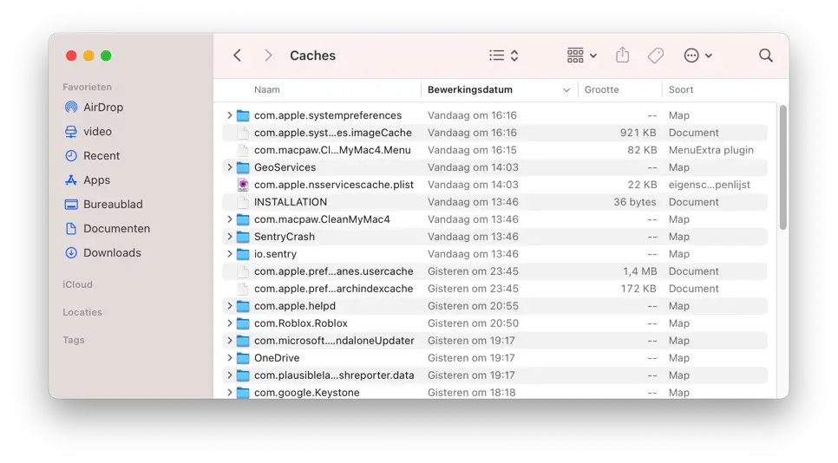Screen dimensions: 838x463
Task: Click the vertical scrollbar thumb
Action: [783, 167]
